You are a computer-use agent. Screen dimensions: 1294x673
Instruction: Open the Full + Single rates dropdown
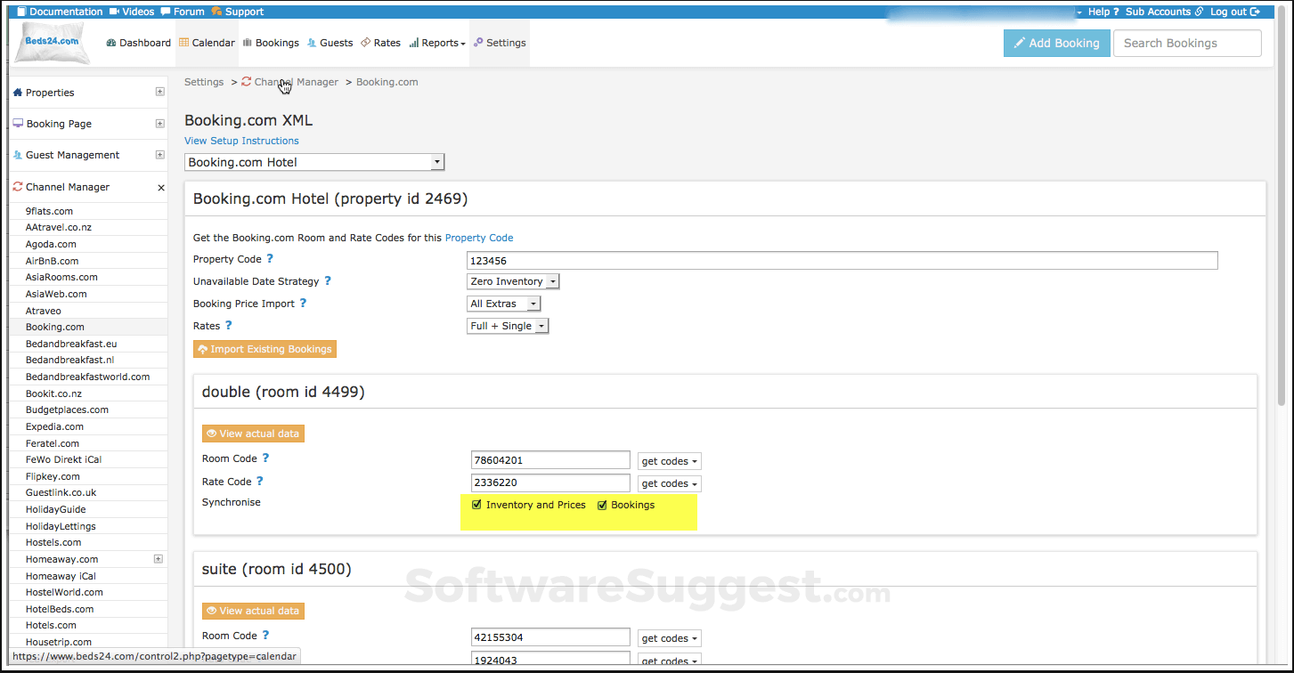coord(508,326)
